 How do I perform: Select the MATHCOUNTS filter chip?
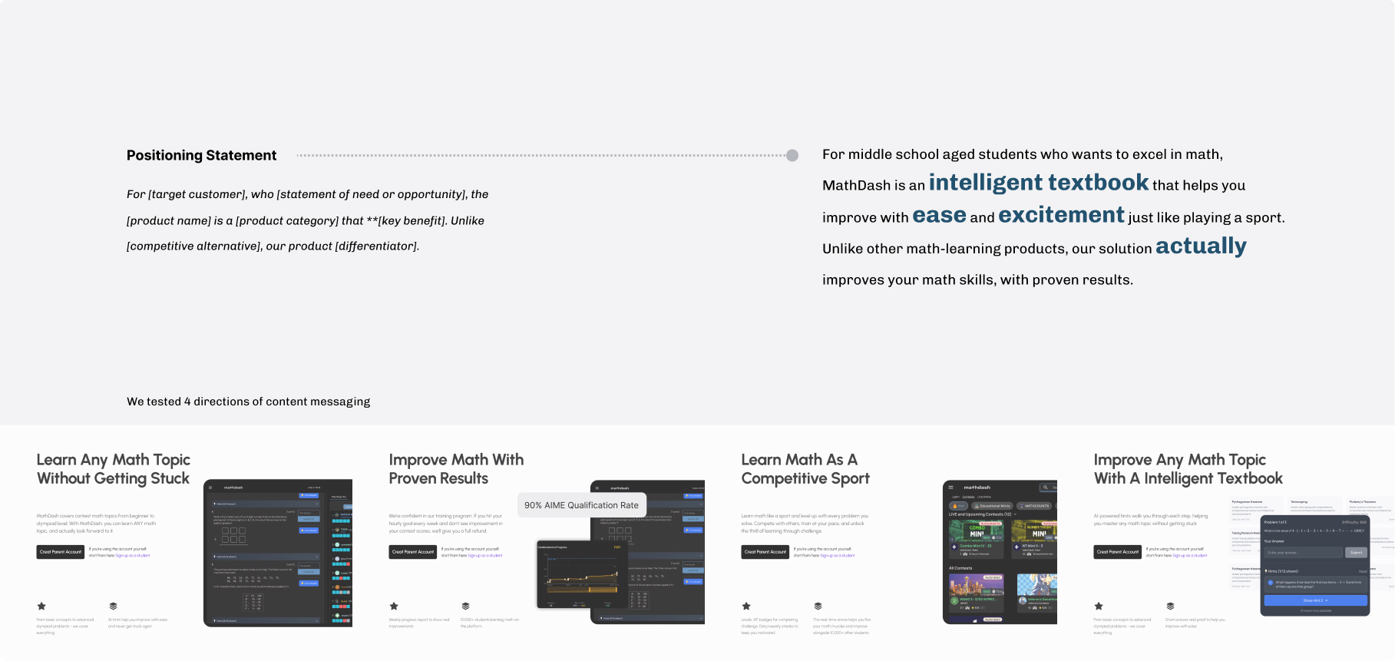coord(1033,506)
